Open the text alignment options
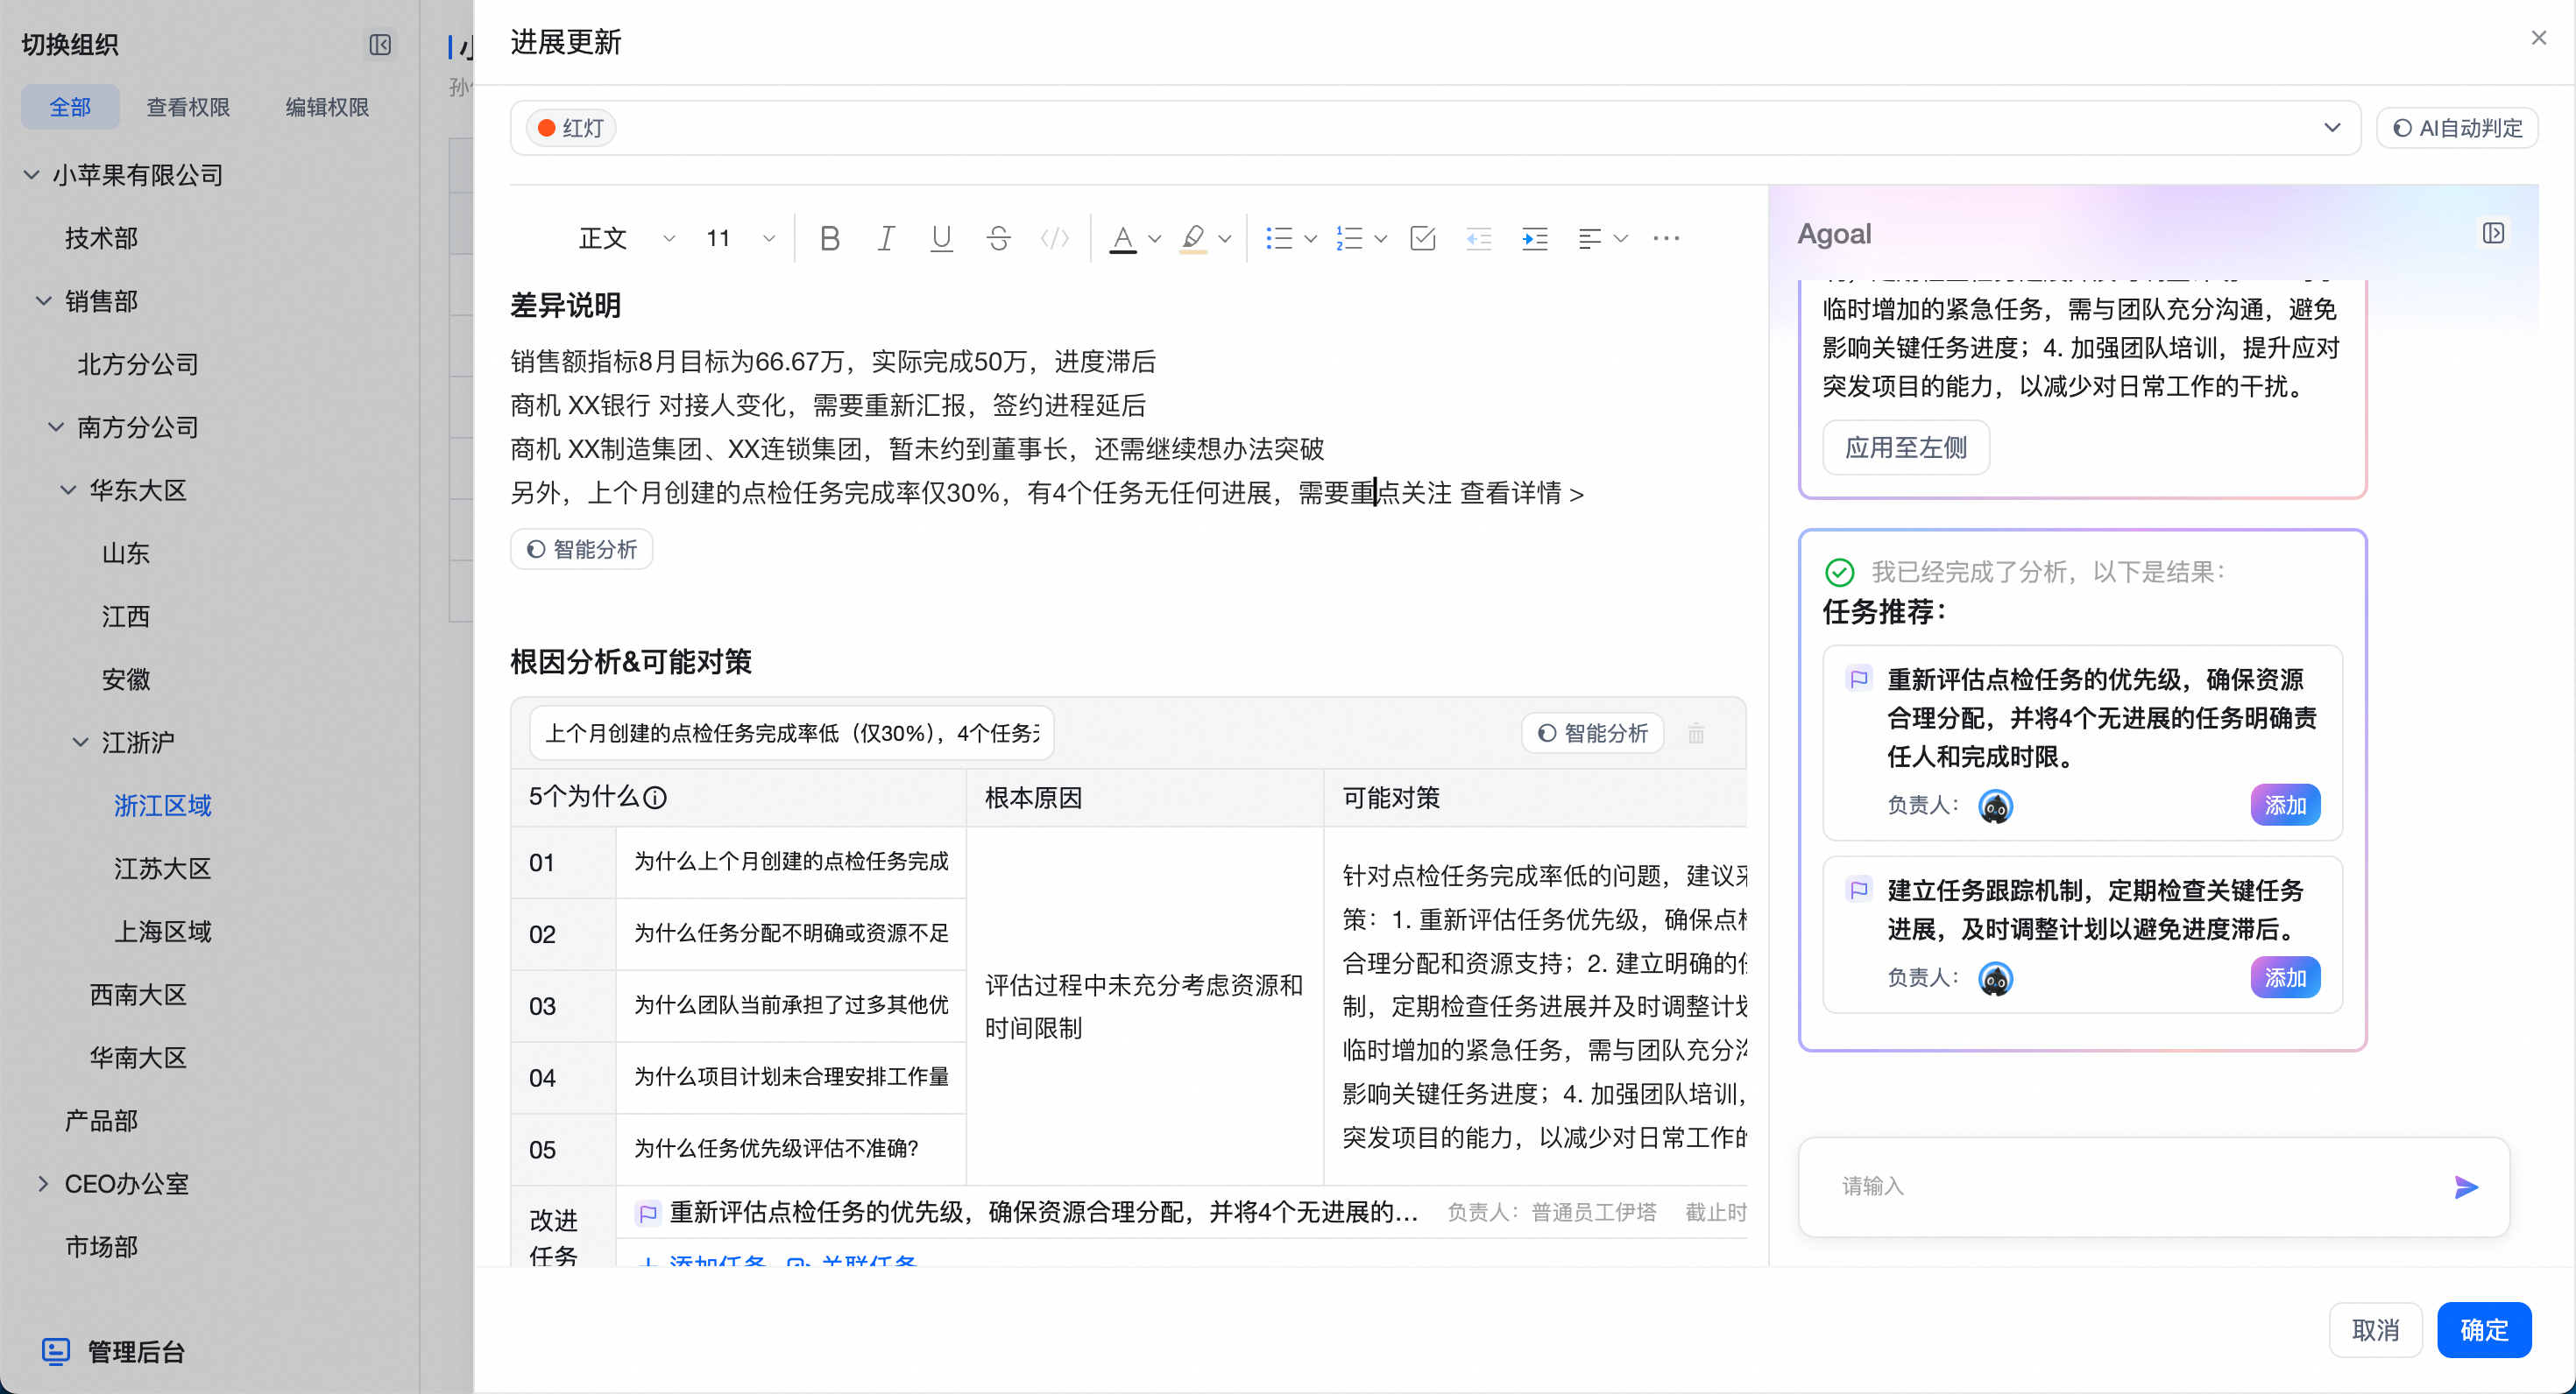 (1602, 238)
